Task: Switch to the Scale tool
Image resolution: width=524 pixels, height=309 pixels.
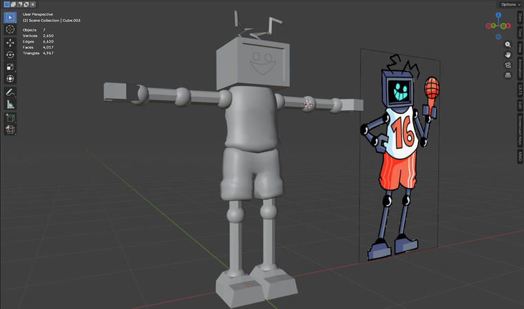Action: (10, 67)
